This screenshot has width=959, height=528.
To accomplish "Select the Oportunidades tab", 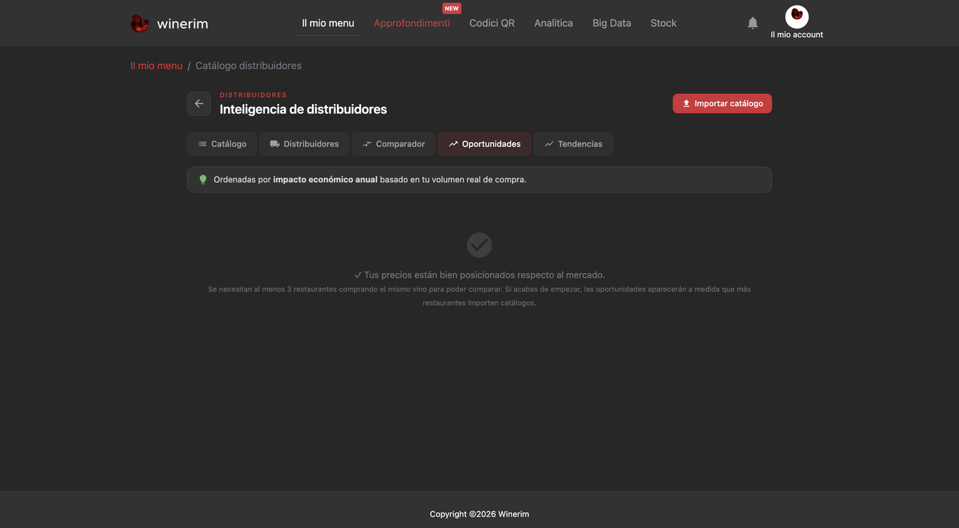I will tap(485, 144).
